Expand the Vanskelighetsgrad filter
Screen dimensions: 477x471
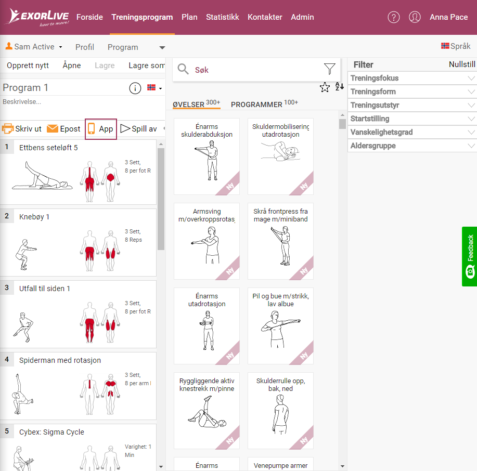(412, 132)
